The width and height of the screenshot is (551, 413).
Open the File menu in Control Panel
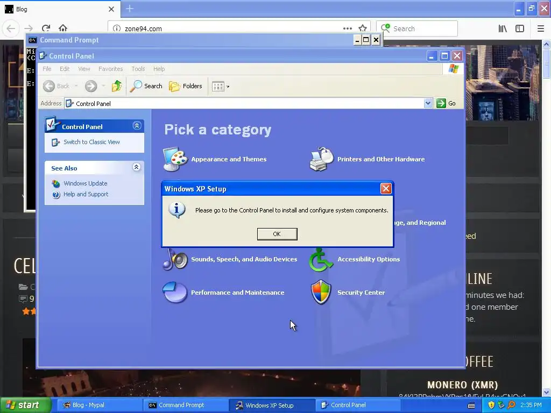pyautogui.click(x=47, y=69)
